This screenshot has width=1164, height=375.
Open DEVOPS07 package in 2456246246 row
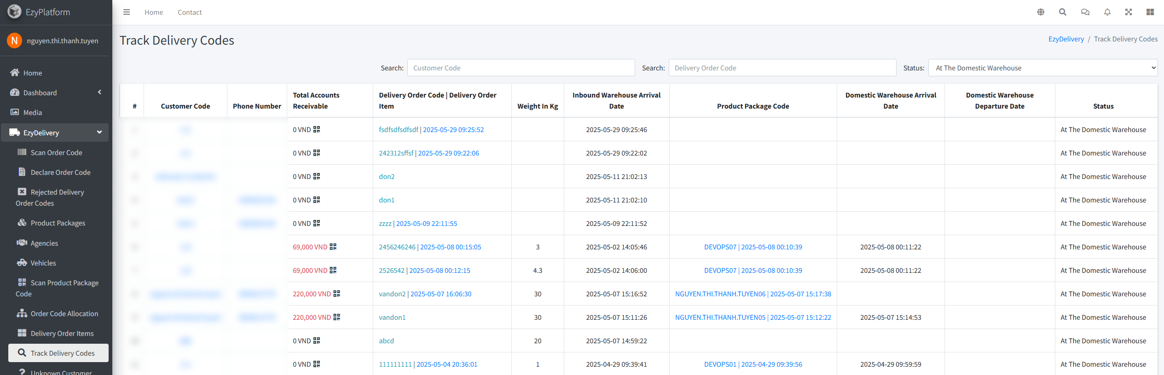(753, 247)
